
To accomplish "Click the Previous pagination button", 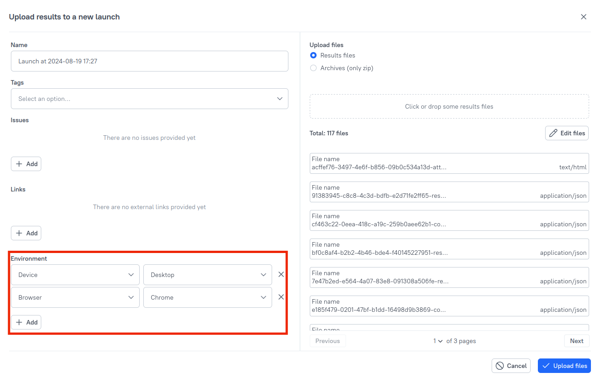I will pyautogui.click(x=327, y=341).
